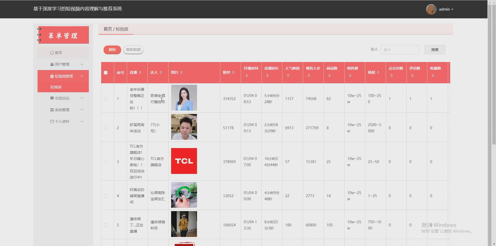Image resolution: width=496 pixels, height=246 pixels.
Task: Click the clipboard icon beside 短视频管理
Action: [x=52, y=76]
